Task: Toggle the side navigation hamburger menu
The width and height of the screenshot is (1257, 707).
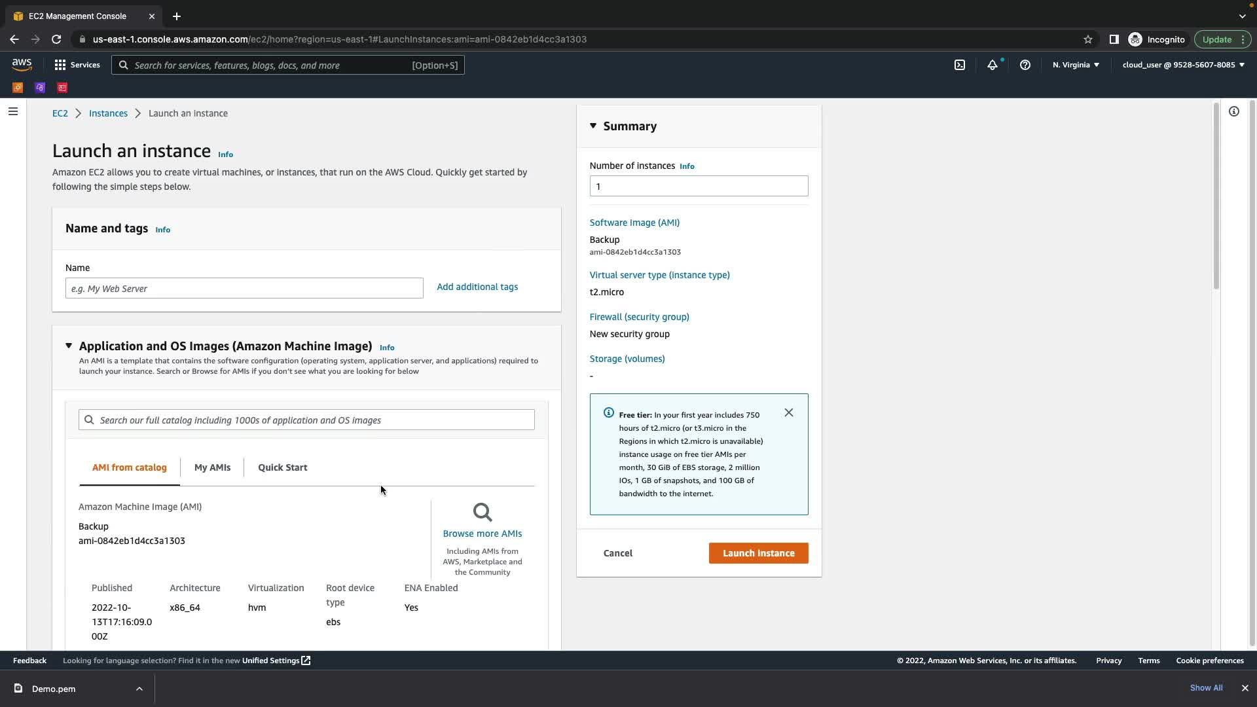Action: click(x=12, y=112)
